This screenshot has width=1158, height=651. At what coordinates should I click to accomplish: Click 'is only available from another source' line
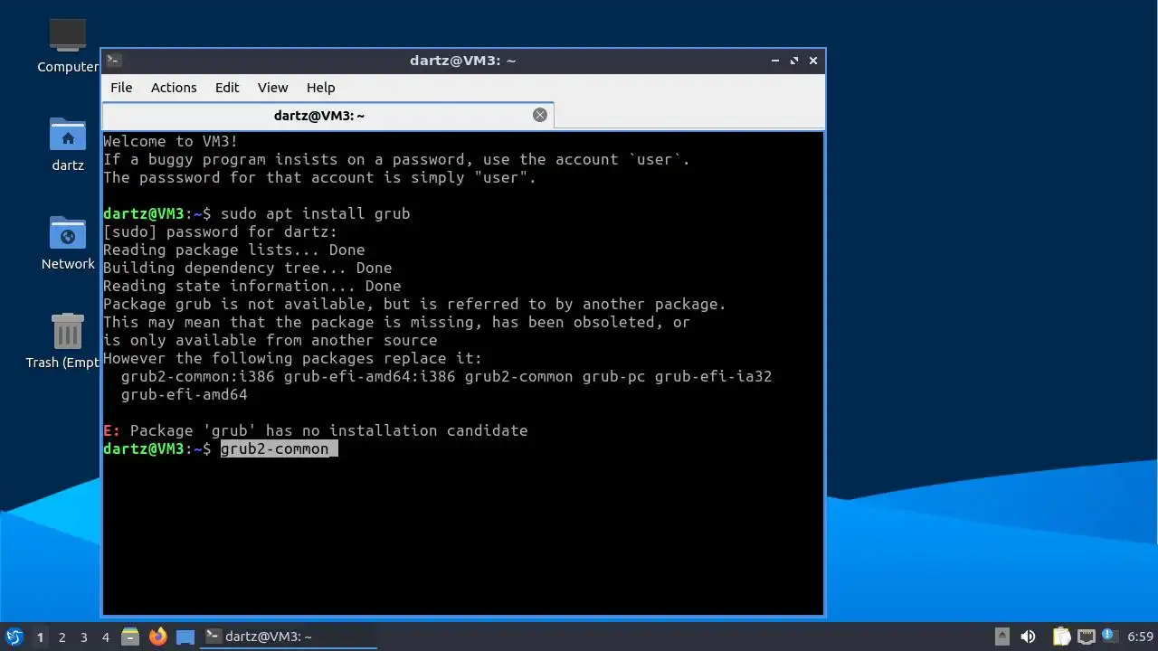tap(271, 340)
